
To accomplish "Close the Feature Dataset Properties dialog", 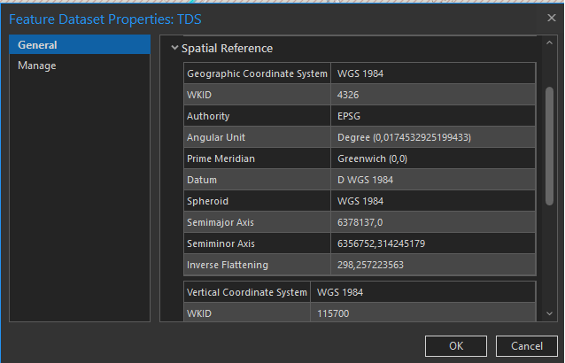I will (x=551, y=18).
